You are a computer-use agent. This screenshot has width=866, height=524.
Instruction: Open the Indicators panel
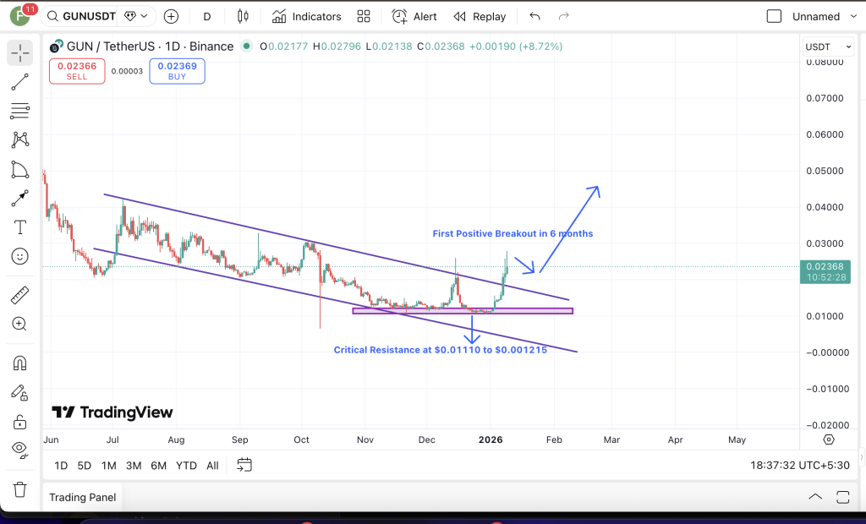(306, 16)
